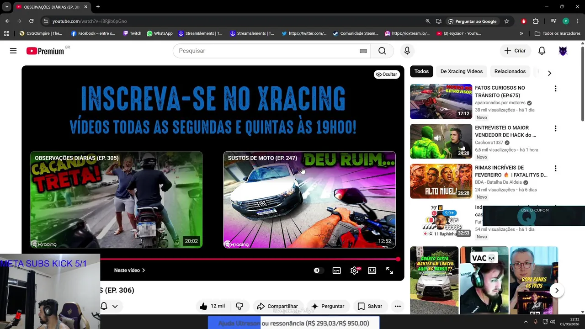Select De Xracing Videos filter chip
The image size is (585, 329).
(x=461, y=71)
